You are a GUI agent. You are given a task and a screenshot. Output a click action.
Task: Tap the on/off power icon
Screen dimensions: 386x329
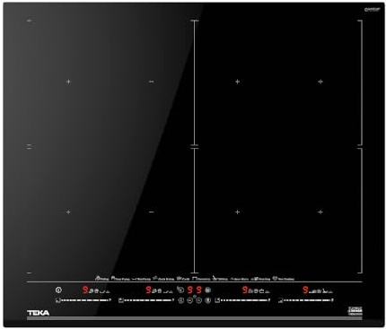(x=58, y=290)
